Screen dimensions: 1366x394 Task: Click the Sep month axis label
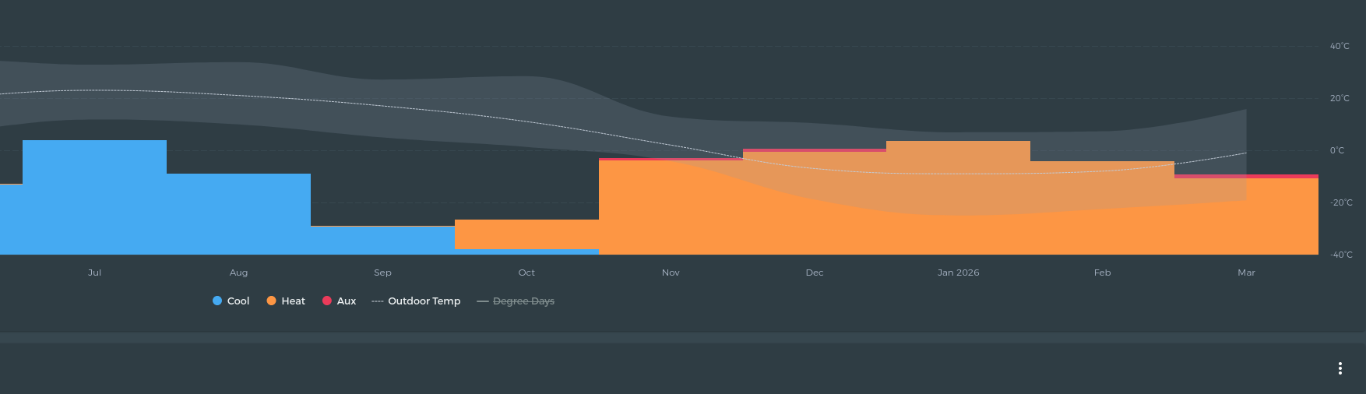382,273
